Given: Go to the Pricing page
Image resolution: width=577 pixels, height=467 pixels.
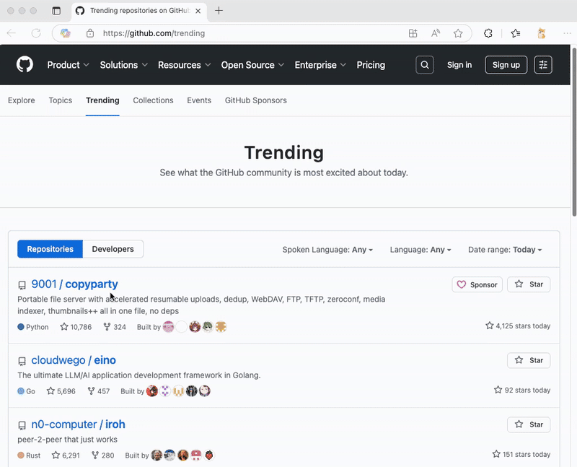Looking at the screenshot, I should coord(371,65).
